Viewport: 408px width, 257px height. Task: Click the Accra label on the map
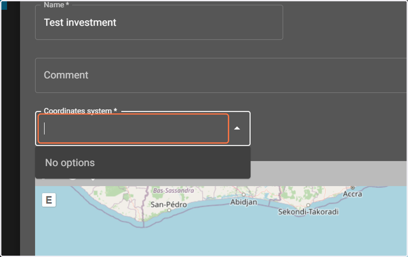pyautogui.click(x=352, y=194)
